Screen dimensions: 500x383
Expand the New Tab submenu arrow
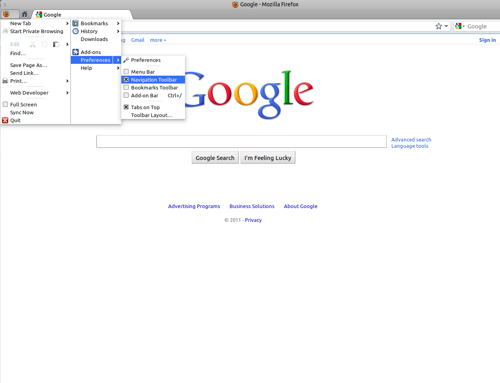point(67,24)
